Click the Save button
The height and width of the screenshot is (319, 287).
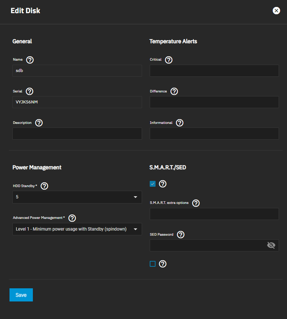click(21, 295)
